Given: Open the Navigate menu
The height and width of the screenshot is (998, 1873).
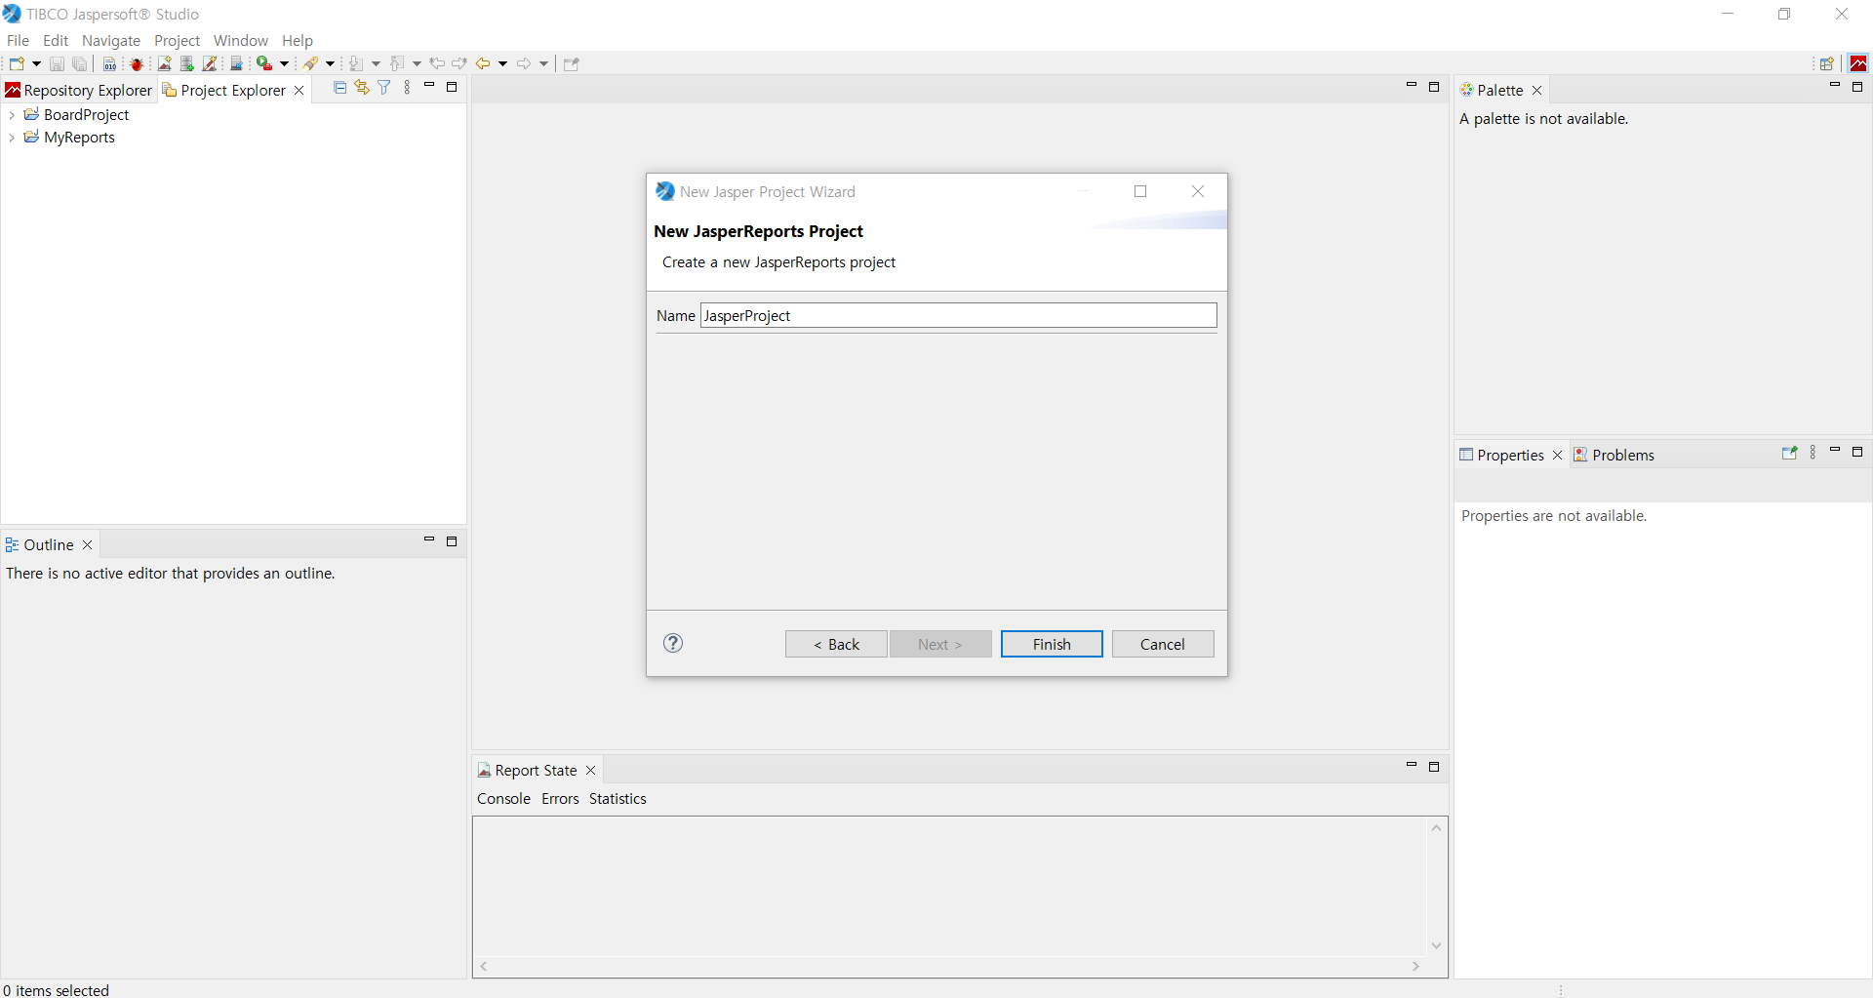Looking at the screenshot, I should click(111, 41).
